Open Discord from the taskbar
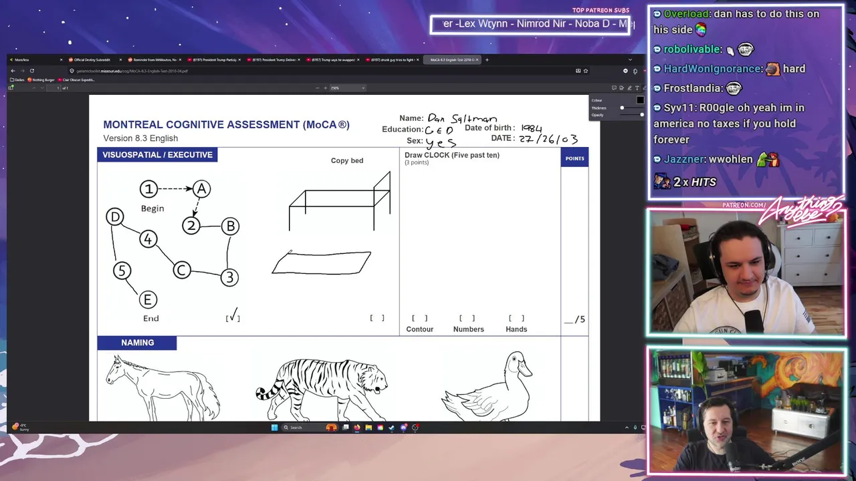Viewport: 856px width, 481px height. [x=403, y=428]
